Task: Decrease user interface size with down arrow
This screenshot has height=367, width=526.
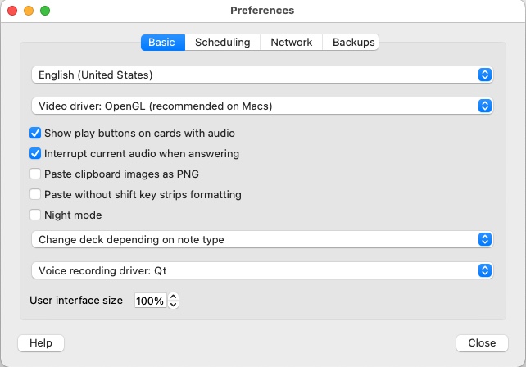Action: click(x=173, y=305)
